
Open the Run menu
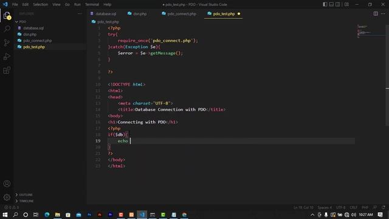click(77, 4)
